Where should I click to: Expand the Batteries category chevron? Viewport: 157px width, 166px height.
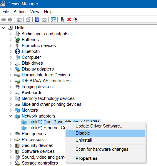pyautogui.click(x=11, y=40)
